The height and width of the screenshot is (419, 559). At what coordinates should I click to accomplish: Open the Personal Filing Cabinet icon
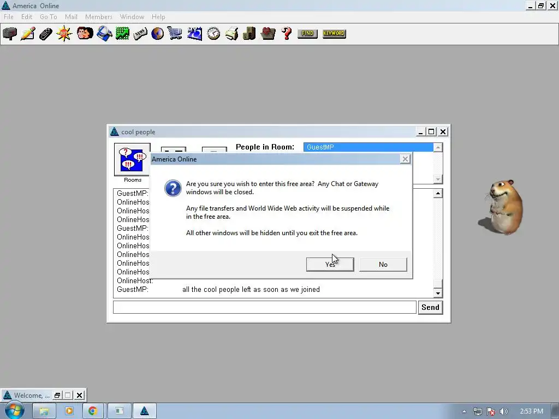click(249, 33)
